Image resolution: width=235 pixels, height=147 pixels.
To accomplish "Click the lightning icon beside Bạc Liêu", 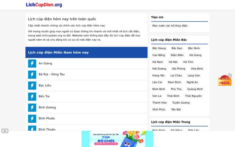I will tap(32, 86).
